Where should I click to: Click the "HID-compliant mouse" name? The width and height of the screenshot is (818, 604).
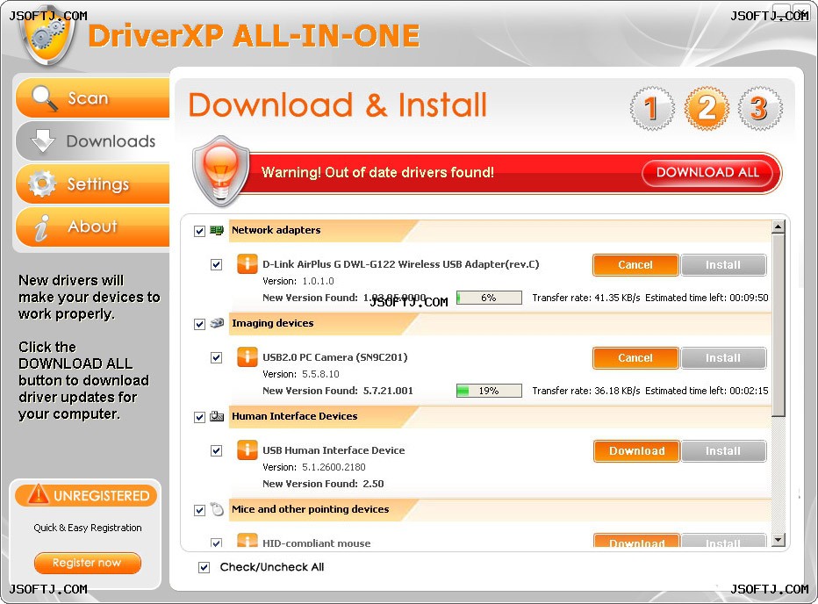[x=317, y=543]
